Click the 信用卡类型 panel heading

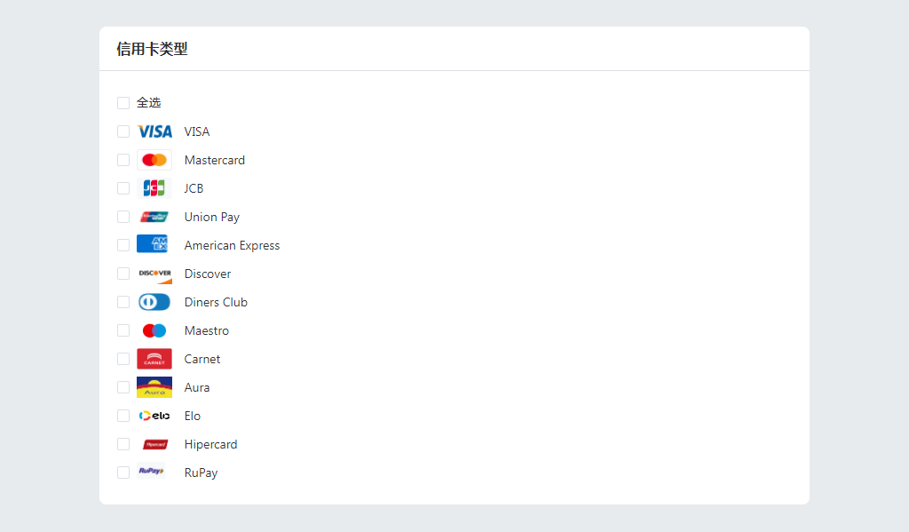(152, 49)
